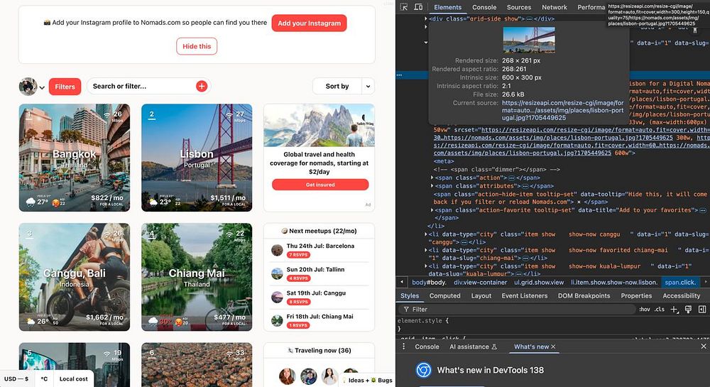Open the Sort by dropdown arrow
The image size is (710, 387).
[x=368, y=86]
